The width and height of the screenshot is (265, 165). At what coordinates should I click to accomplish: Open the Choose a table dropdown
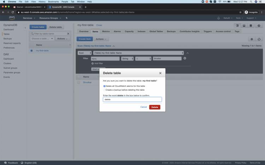coord(42,38)
